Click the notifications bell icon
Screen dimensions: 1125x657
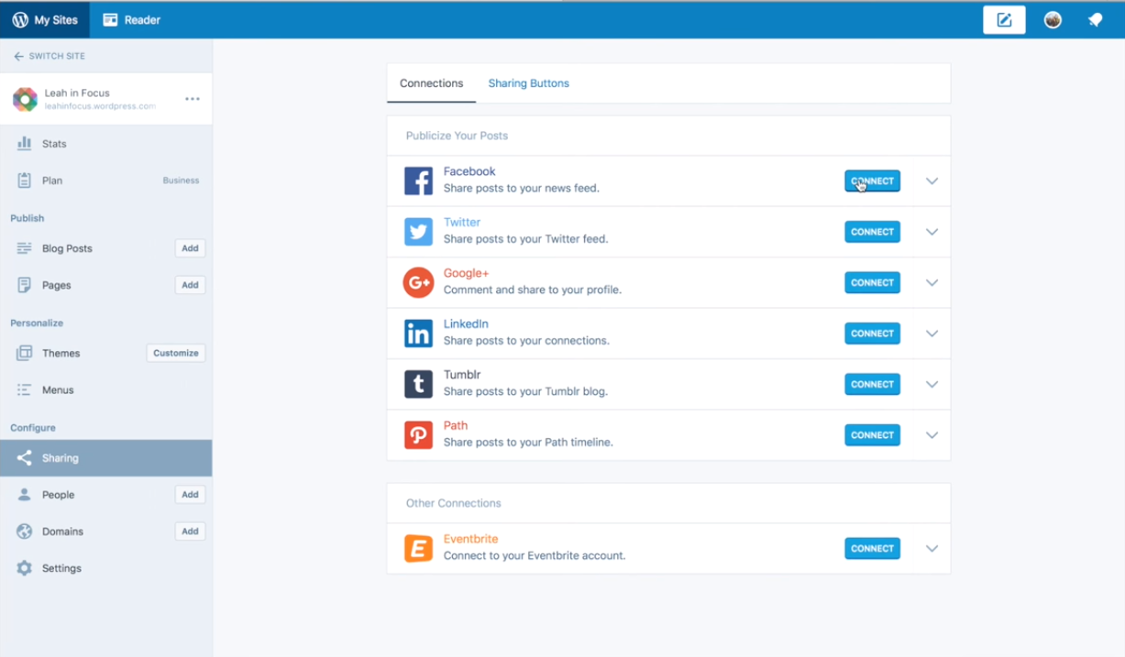click(1096, 19)
